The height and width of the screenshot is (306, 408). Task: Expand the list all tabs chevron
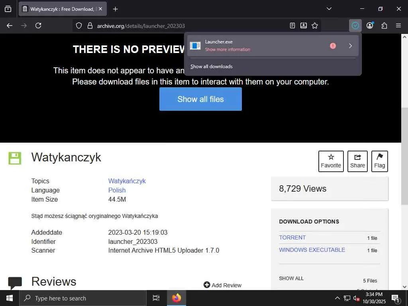(329, 9)
